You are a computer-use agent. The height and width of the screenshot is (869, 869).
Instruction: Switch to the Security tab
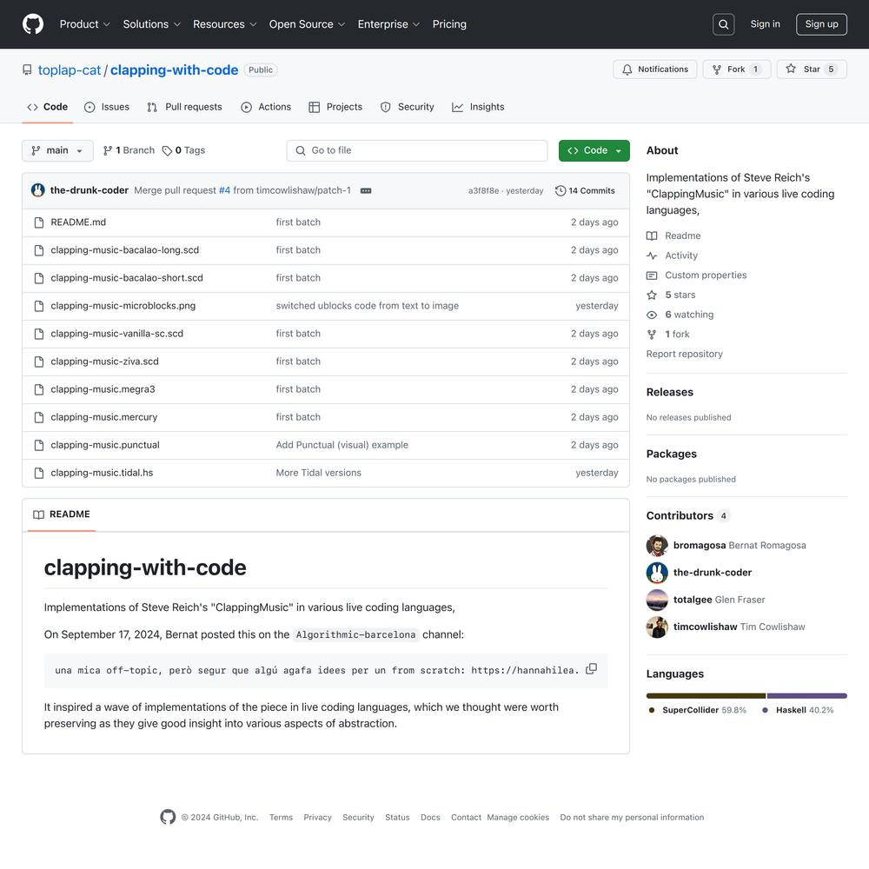click(x=408, y=107)
